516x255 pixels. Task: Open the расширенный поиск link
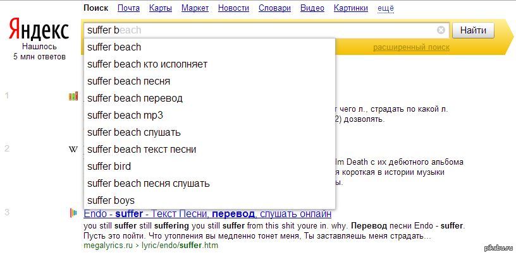point(411,47)
